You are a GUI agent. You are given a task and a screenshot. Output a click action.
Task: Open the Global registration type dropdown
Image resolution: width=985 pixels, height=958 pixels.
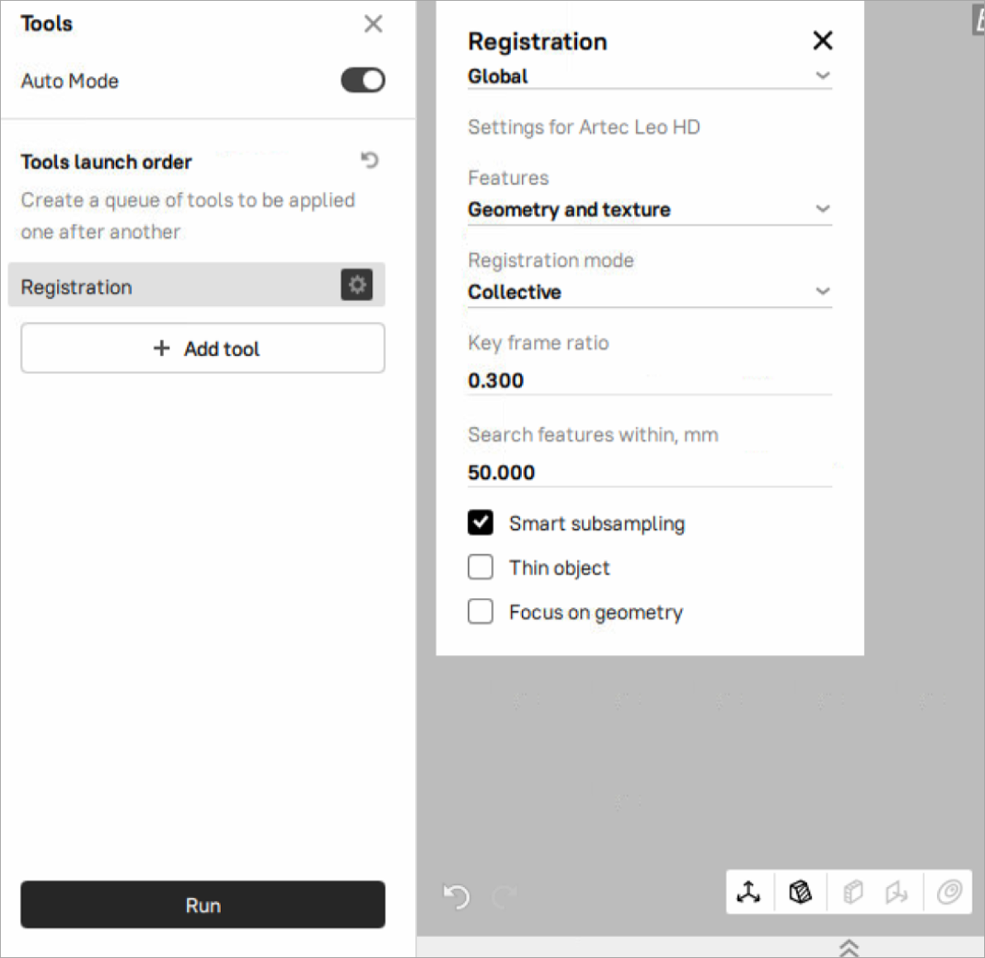point(649,76)
